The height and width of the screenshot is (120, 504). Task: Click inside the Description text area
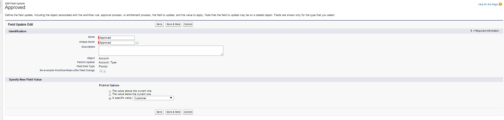tap(161, 51)
